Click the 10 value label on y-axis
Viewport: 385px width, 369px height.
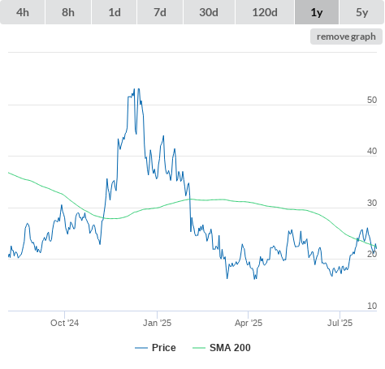372,306
